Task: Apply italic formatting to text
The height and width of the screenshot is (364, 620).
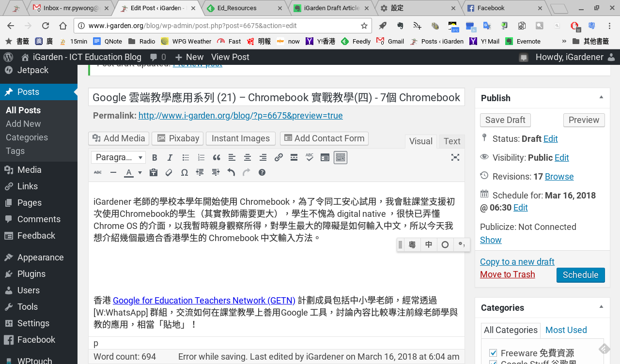Action: click(x=170, y=157)
